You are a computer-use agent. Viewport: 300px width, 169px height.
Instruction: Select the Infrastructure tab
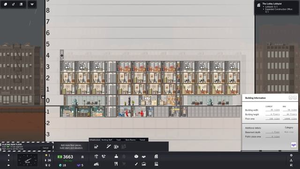click(95, 140)
